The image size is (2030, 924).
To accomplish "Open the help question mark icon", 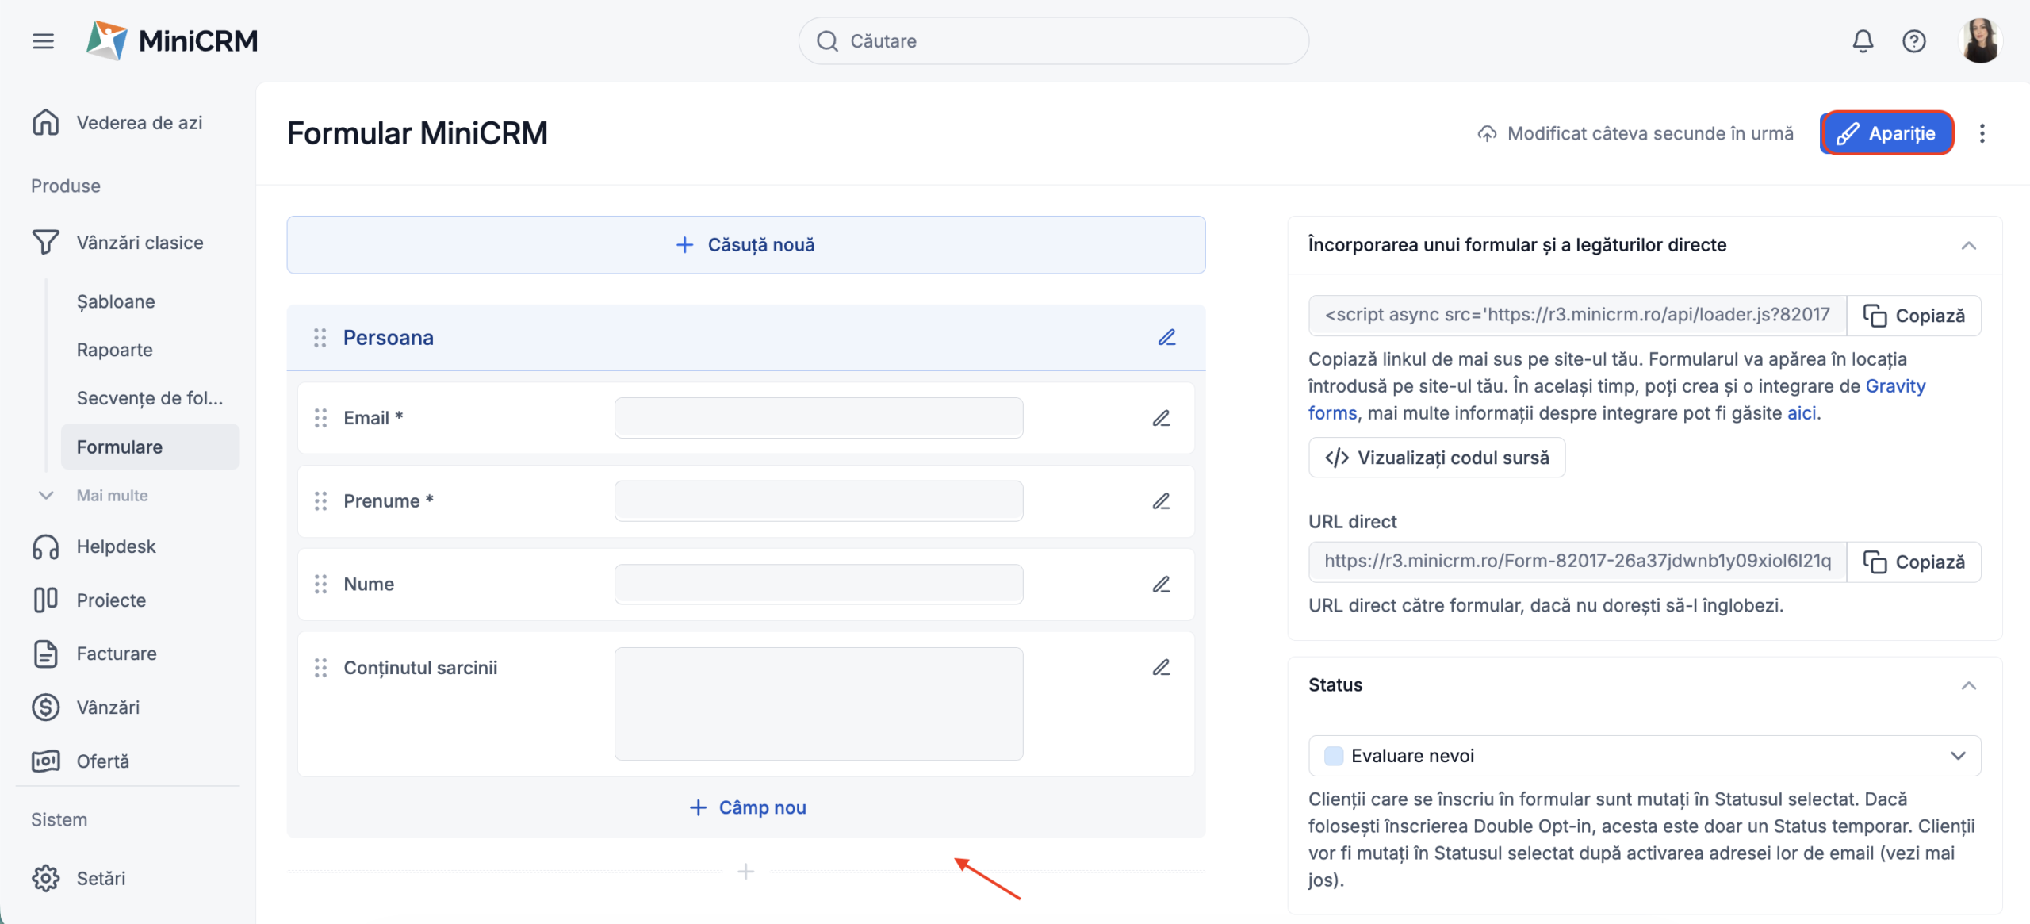I will [1913, 40].
